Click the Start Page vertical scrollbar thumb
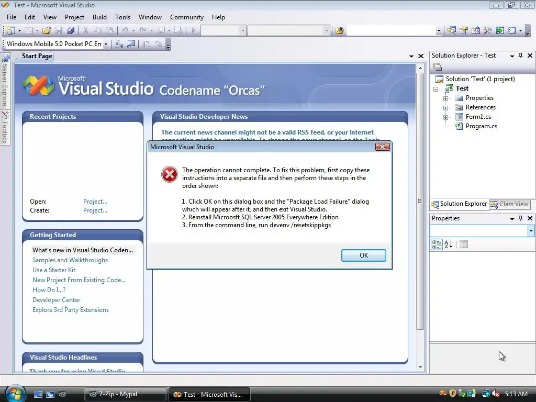Image resolution: width=536 pixels, height=402 pixels. tap(420, 201)
